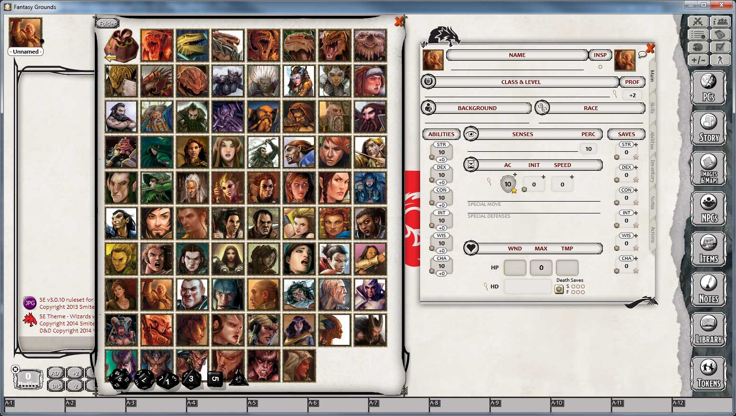
Task: Open the Library panel
Action: [x=708, y=330]
